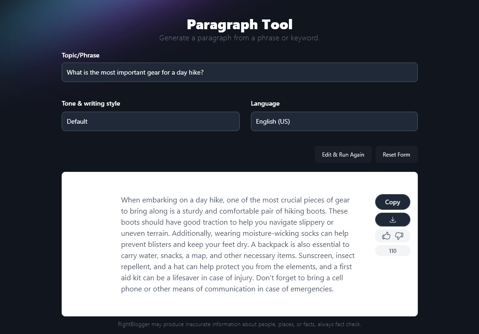Image resolution: width=479 pixels, height=334 pixels.
Task: Give the generated paragraph a thumbs up
Action: (386, 236)
